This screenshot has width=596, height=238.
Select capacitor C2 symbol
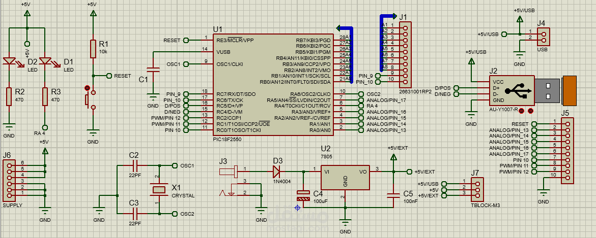coord(135,165)
